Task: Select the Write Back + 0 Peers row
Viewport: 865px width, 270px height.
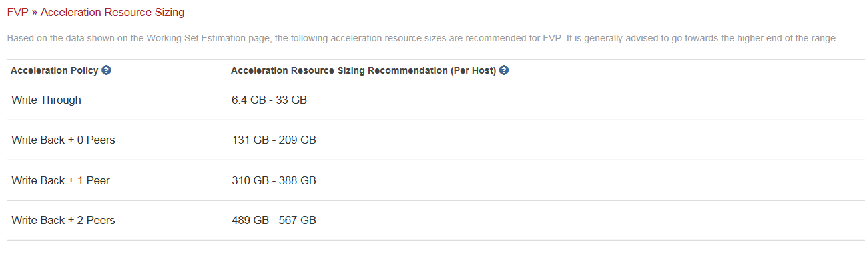Action: point(63,140)
